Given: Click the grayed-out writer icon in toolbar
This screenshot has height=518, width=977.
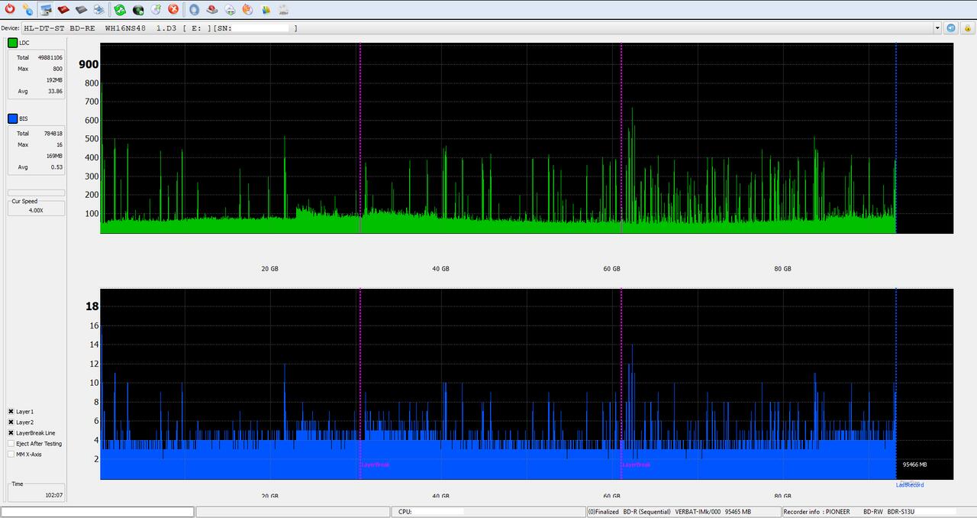Looking at the screenshot, I should point(283,9).
